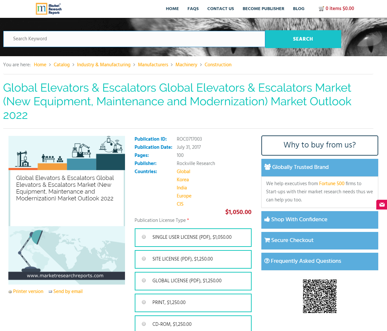The image size is (387, 331).
Task: Click the SEARCH button
Action: click(303, 39)
